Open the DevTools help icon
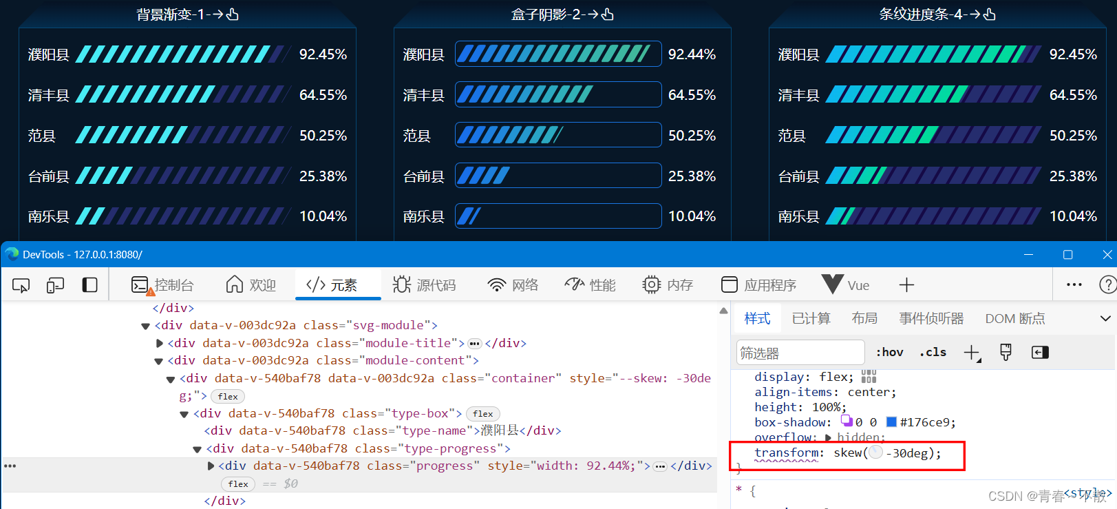 (x=1108, y=285)
